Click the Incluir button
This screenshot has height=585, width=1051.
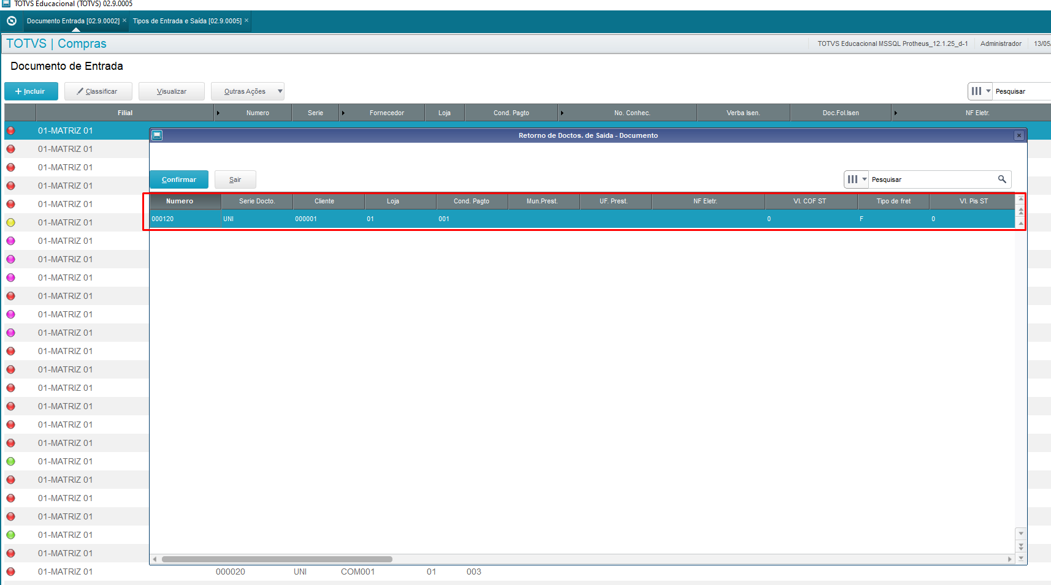click(x=31, y=91)
